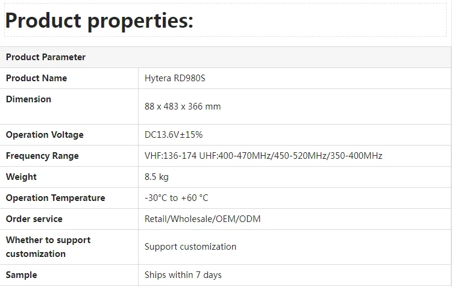Select the "88 x 483 x 366 mm" value

(183, 106)
